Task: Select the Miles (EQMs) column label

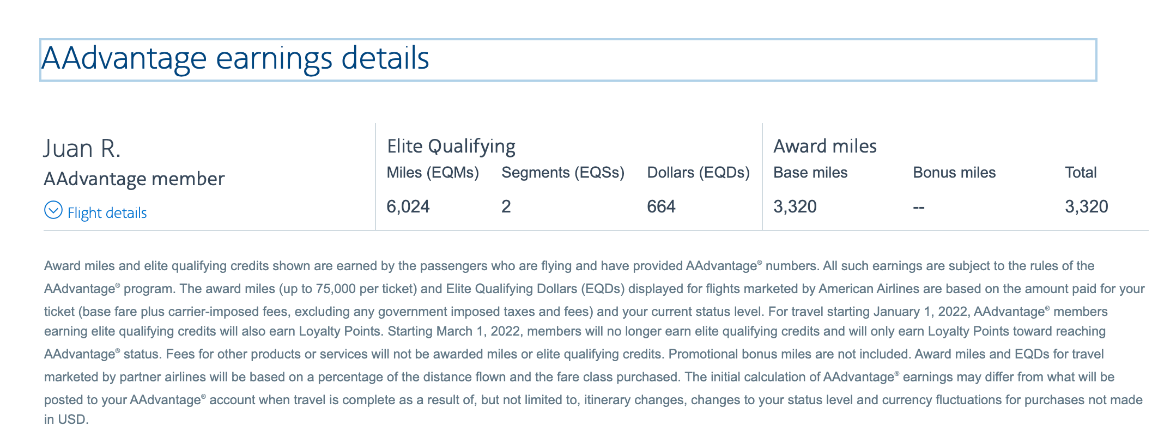Action: (x=432, y=173)
